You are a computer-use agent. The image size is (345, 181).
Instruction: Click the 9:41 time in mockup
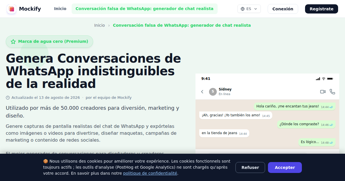(x=206, y=79)
